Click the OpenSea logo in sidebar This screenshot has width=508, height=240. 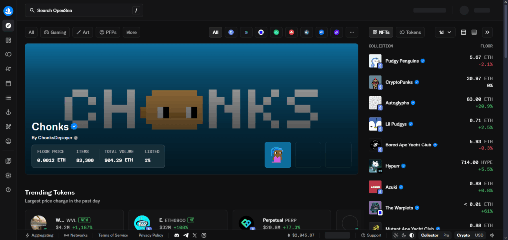pyautogui.click(x=8, y=10)
